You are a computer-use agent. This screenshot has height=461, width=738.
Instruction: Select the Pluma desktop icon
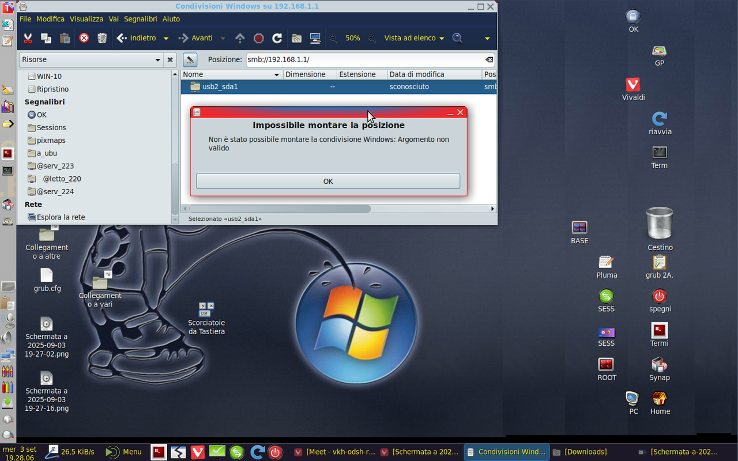coord(607,267)
